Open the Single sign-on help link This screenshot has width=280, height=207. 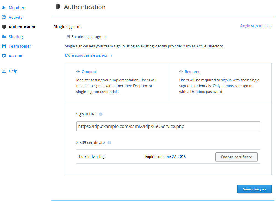click(x=256, y=26)
